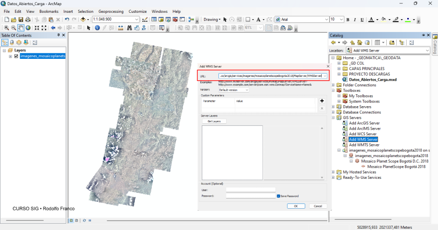
Task: Click the font color swatch
Action: coord(371,20)
